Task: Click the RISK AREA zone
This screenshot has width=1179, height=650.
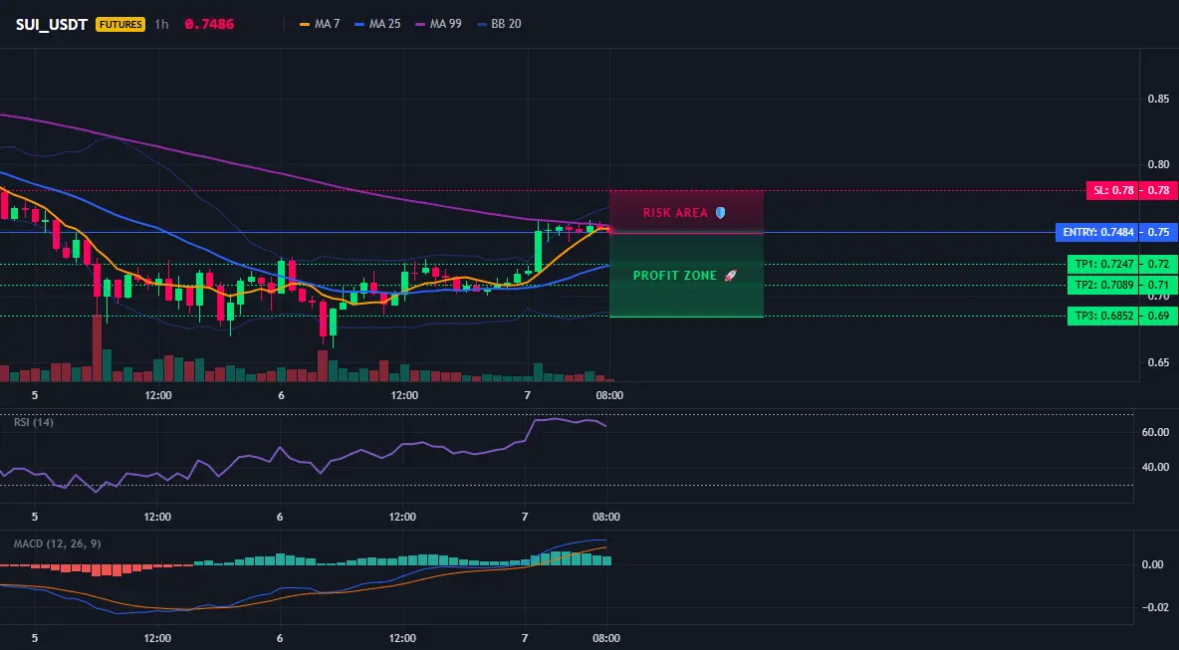Action: tap(686, 212)
